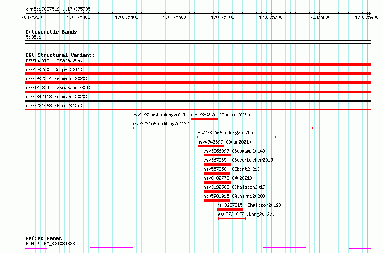Open variant nsv3192668 (Chaisson2019) label
Screen dimensions: 383x253
[x=235, y=187]
